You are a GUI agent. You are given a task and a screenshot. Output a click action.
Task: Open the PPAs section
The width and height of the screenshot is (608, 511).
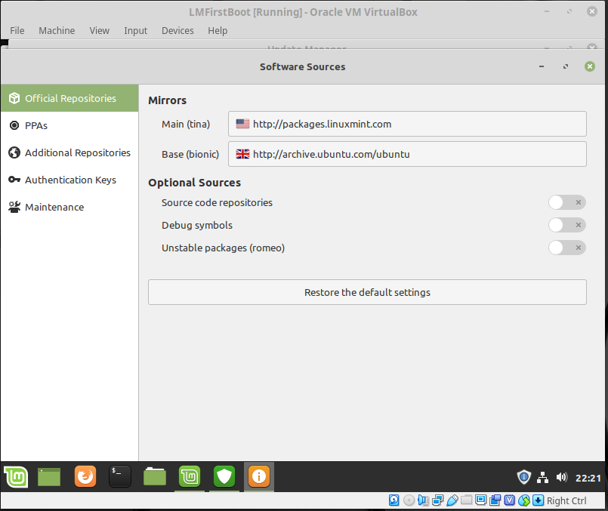[69, 125]
